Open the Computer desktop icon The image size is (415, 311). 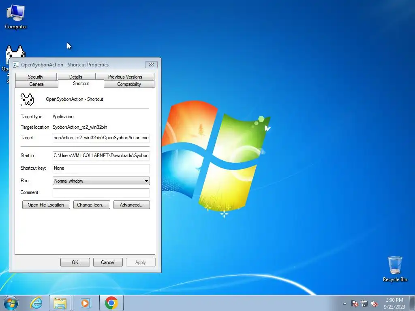tap(16, 17)
